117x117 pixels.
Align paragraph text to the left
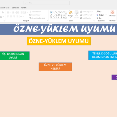tap(8, 16)
